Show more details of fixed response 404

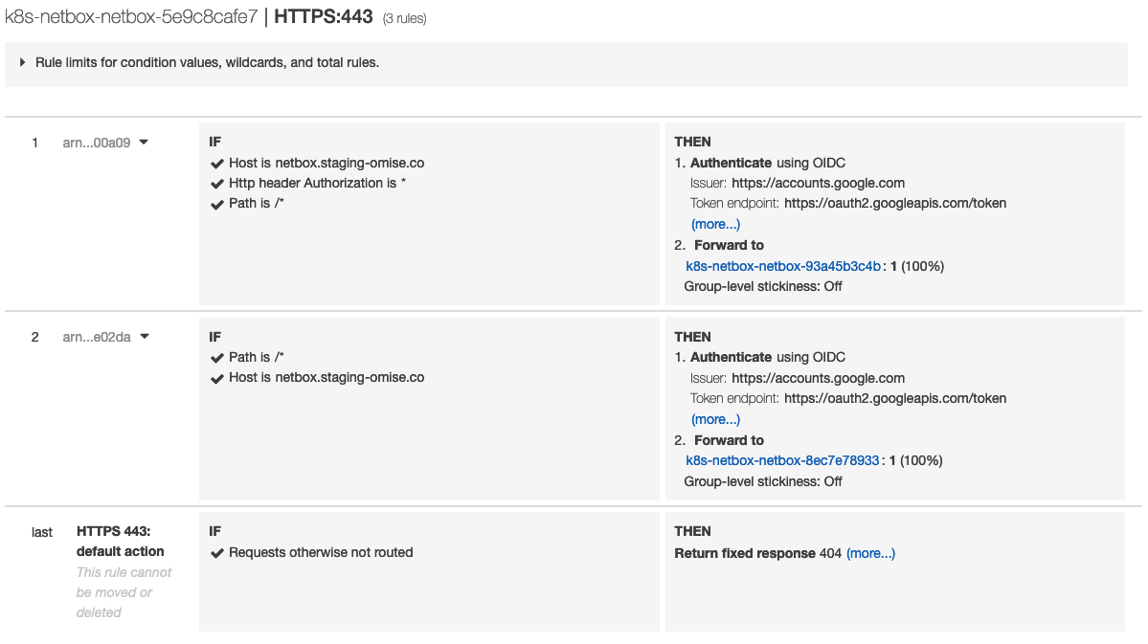click(x=870, y=554)
